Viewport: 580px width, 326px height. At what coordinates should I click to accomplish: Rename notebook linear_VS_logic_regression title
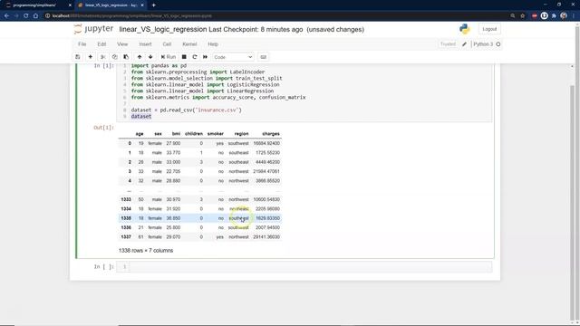[x=163, y=30]
